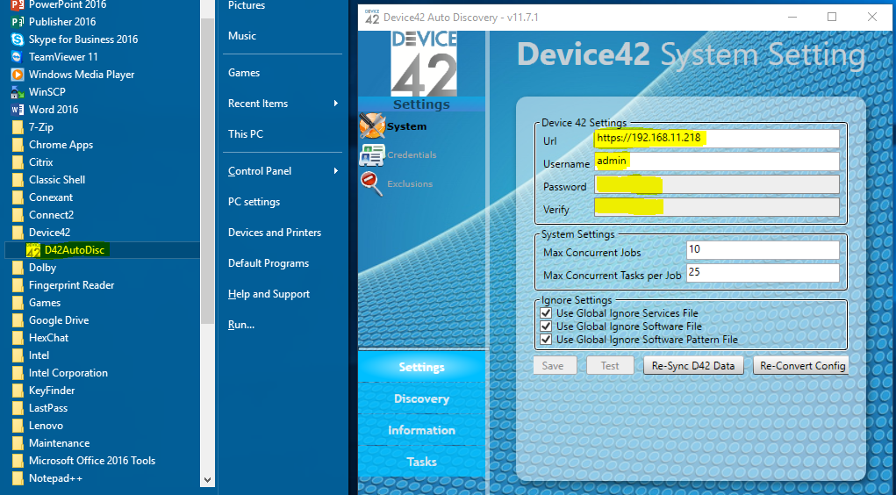
Task: Expand the Google Drive folder
Action: click(x=50, y=320)
